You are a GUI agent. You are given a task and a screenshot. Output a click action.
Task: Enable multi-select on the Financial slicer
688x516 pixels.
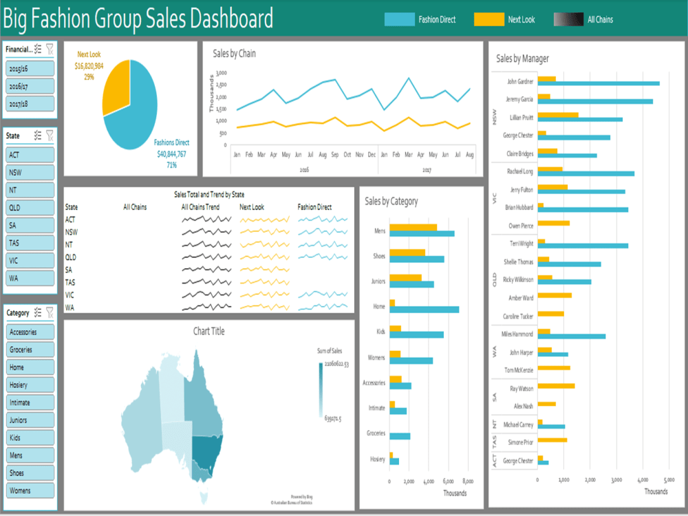39,48
